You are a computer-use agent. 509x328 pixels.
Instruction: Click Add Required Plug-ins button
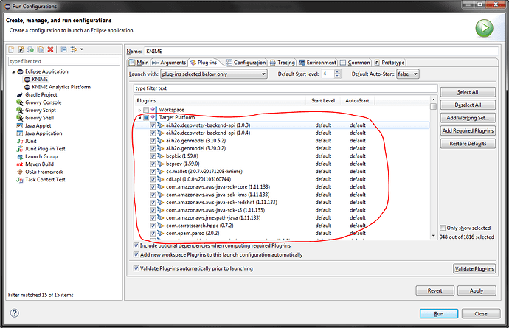pos(468,130)
